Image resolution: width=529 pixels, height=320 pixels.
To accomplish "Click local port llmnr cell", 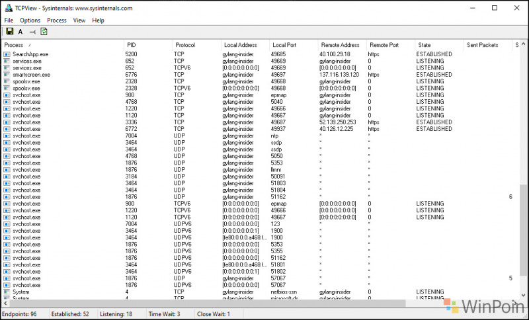I will pos(276,170).
